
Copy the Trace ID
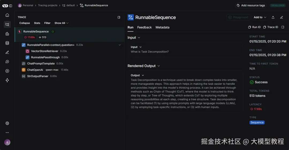[x=271, y=27]
